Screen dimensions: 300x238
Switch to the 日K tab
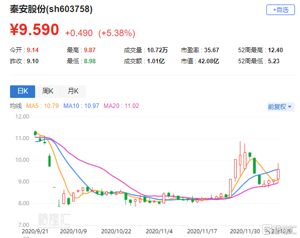pos(23,91)
